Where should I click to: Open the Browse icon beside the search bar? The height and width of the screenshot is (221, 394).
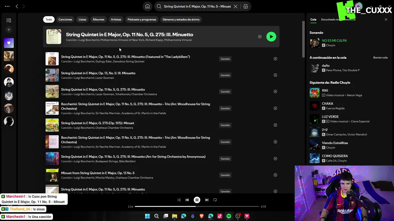246,6
